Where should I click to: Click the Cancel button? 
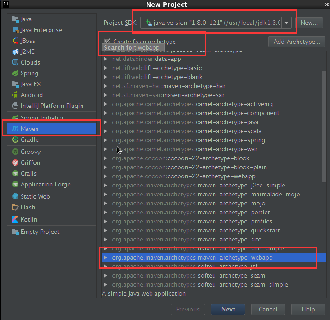pyautogui.click(x=268, y=309)
